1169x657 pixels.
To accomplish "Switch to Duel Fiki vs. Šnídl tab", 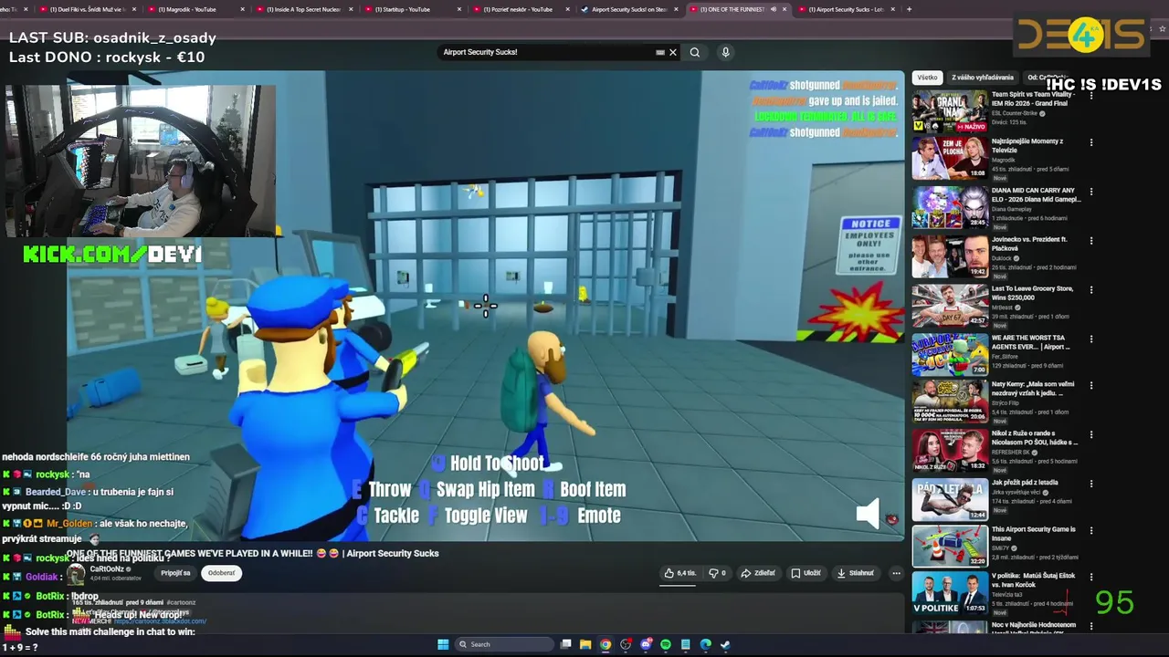I will [x=89, y=9].
